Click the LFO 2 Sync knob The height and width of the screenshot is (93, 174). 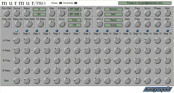coord(147,24)
